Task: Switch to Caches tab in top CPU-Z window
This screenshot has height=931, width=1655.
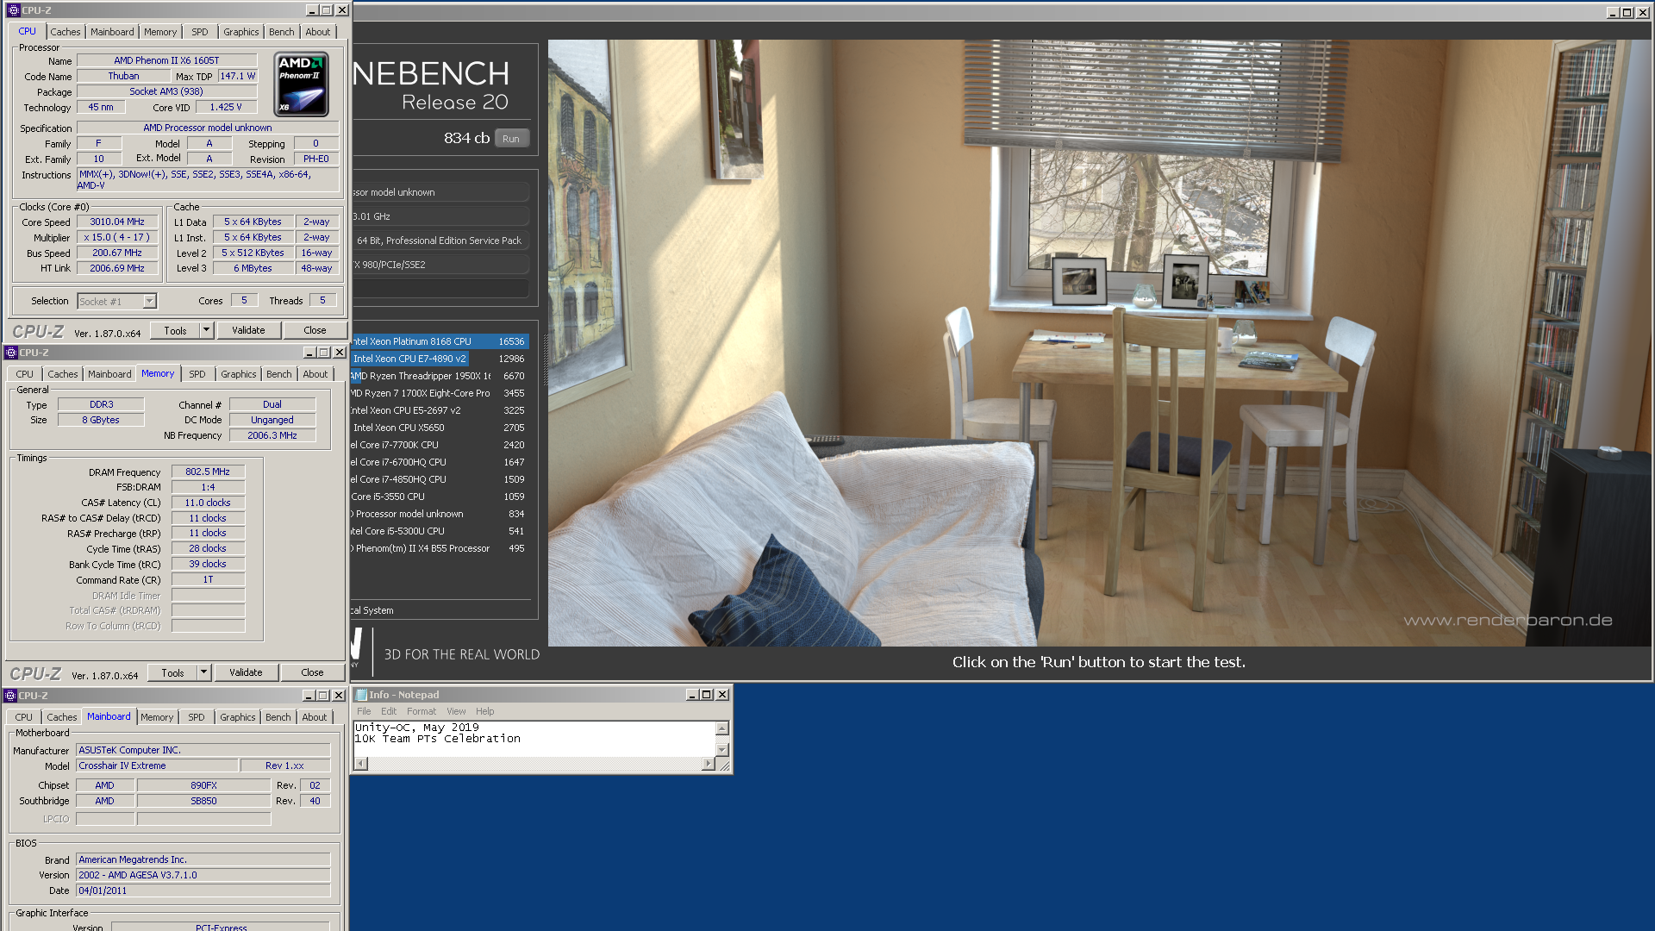Action: coord(66,32)
